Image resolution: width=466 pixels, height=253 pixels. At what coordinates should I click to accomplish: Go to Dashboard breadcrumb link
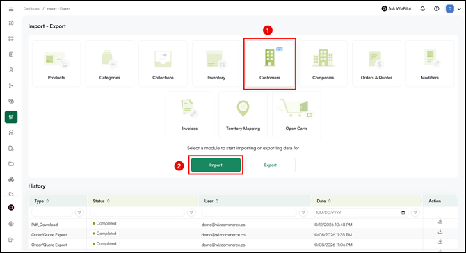point(32,8)
